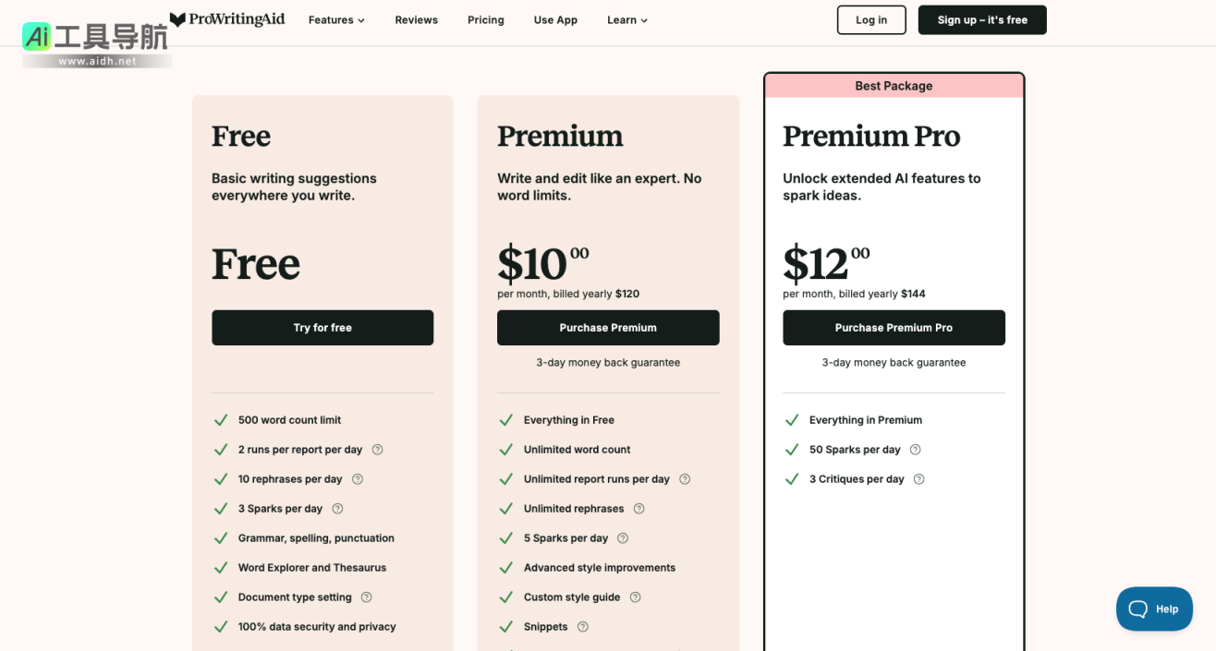Viewport: 1216px width, 651px height.
Task: Open tooltip for "Document type setting"
Action: (x=366, y=597)
